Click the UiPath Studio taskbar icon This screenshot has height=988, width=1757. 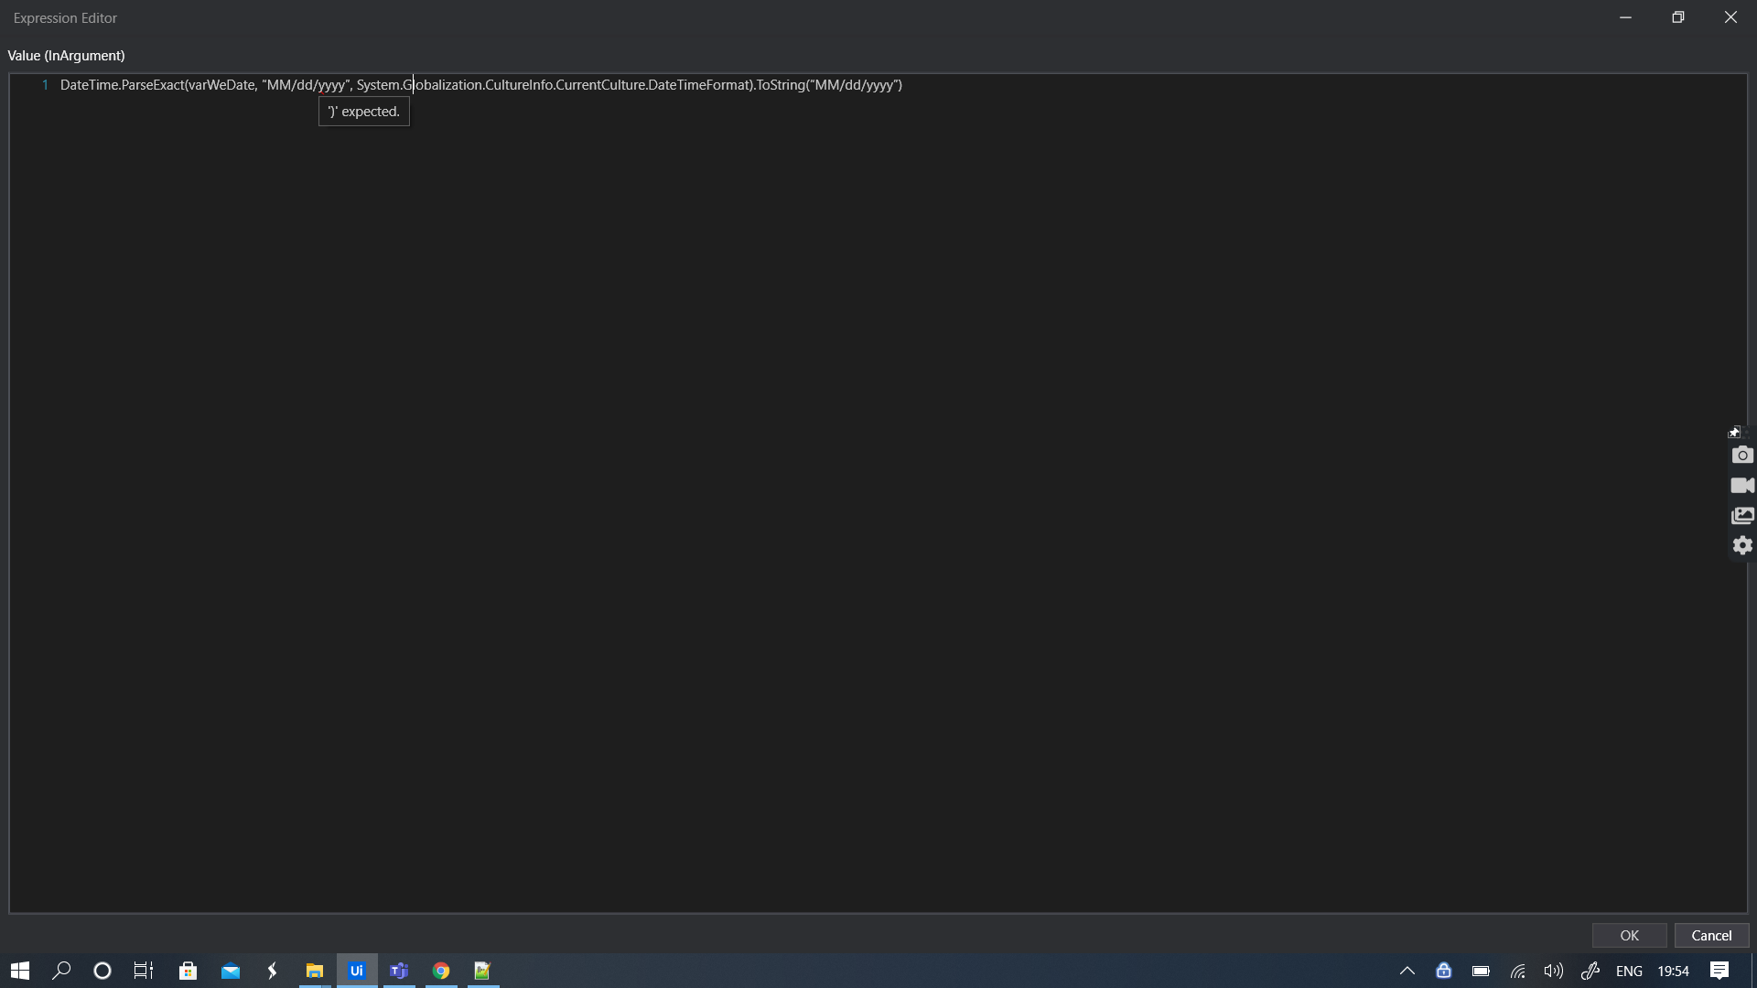pyautogui.click(x=357, y=971)
